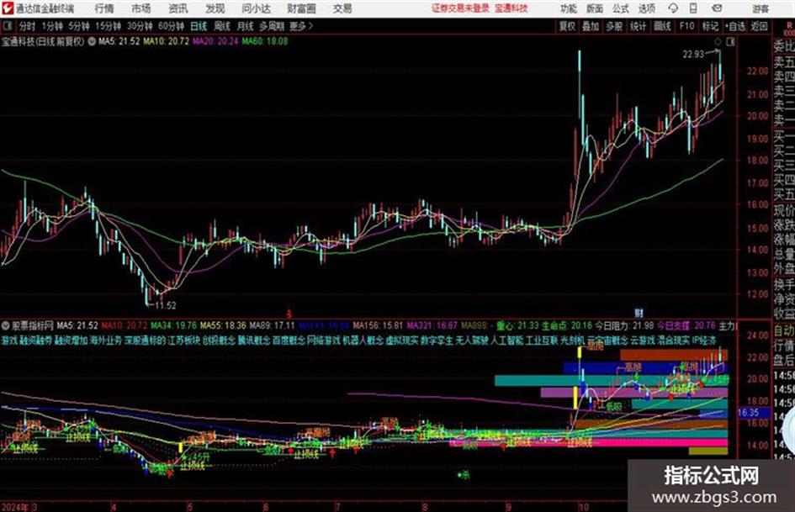Select the 日线 period tab
The height and width of the screenshot is (512, 795).
199,26
